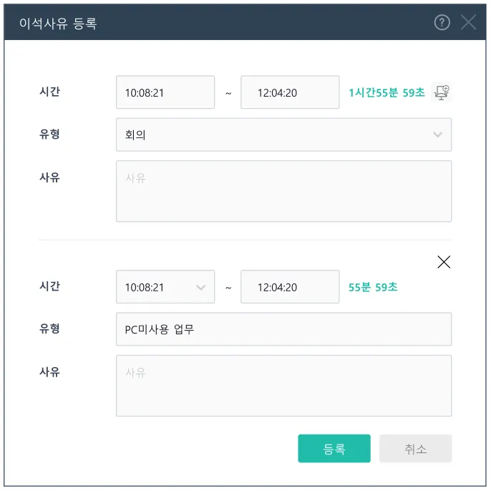Screen dimensions: 491x491
Task: Click the monitor icon beside 1시간55분 59초
Action: coord(443,92)
